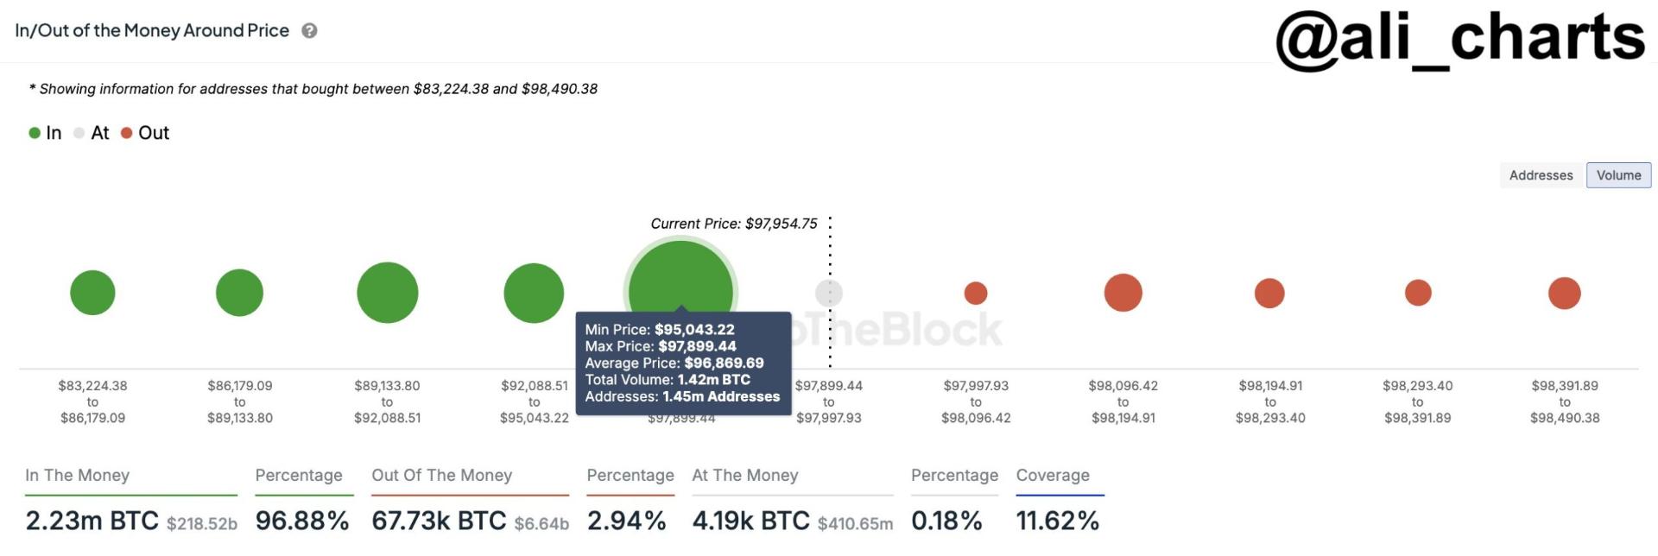This screenshot has width=1658, height=556.
Task: Select the red $98,096.42 to $98,194.91 bubble
Action: click(x=1123, y=293)
